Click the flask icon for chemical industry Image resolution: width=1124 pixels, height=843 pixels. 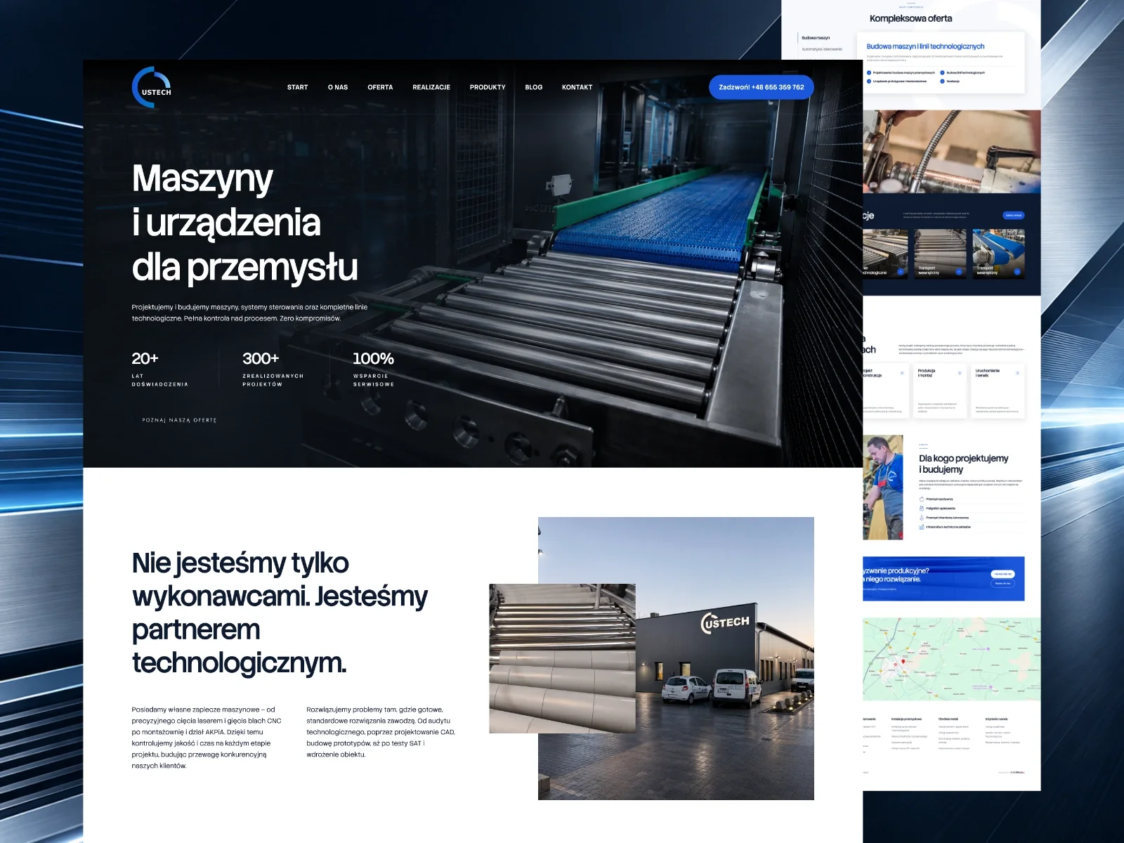click(922, 518)
